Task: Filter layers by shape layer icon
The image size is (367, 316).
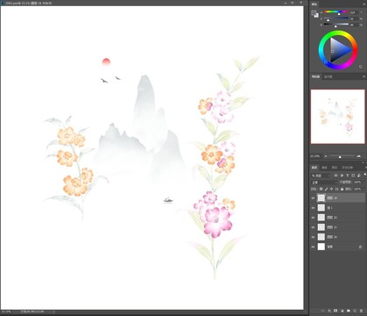Action: (x=353, y=176)
